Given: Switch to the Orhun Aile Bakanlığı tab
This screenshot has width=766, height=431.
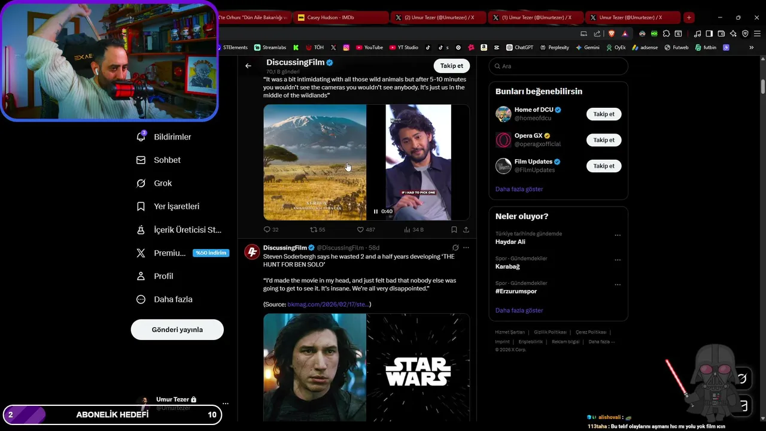Looking at the screenshot, I should pyautogui.click(x=254, y=17).
